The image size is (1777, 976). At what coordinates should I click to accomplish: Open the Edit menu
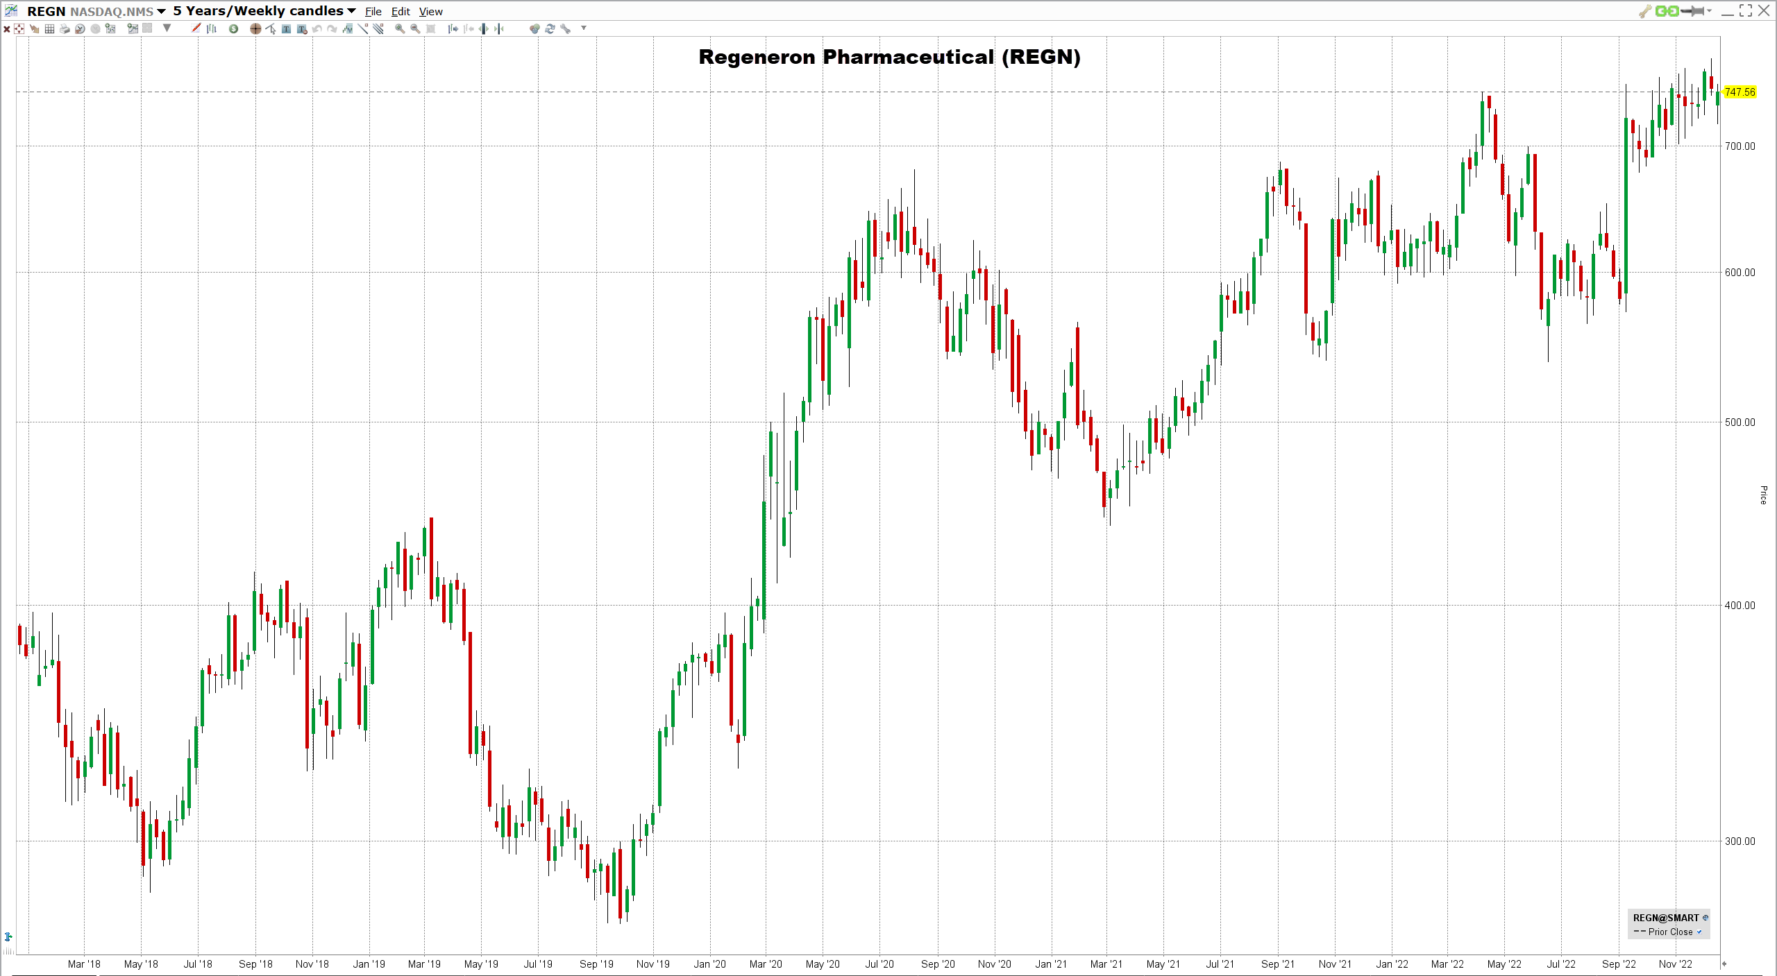click(x=401, y=12)
